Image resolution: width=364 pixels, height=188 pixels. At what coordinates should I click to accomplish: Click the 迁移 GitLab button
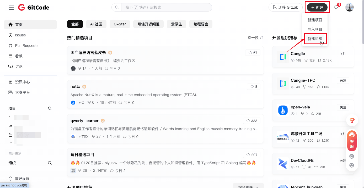(285, 7)
